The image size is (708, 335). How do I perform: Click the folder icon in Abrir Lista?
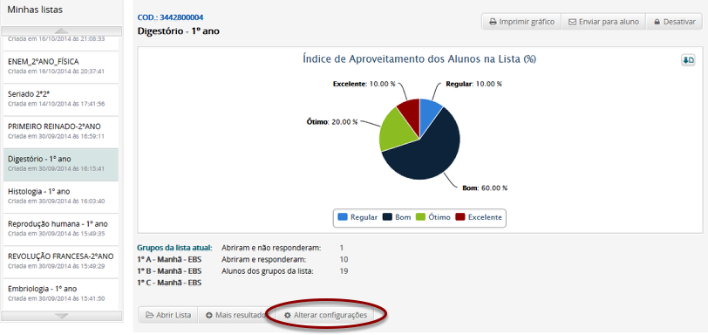[x=149, y=315]
